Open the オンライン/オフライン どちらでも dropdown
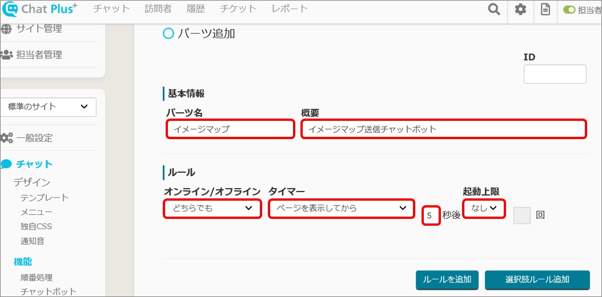The height and width of the screenshot is (297, 602). click(x=212, y=209)
